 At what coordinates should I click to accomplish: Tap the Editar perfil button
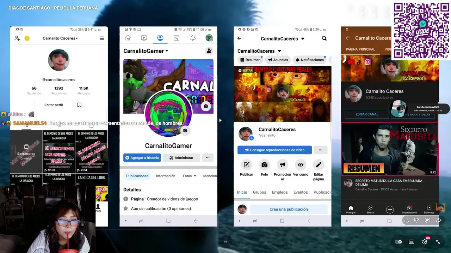pos(54,105)
